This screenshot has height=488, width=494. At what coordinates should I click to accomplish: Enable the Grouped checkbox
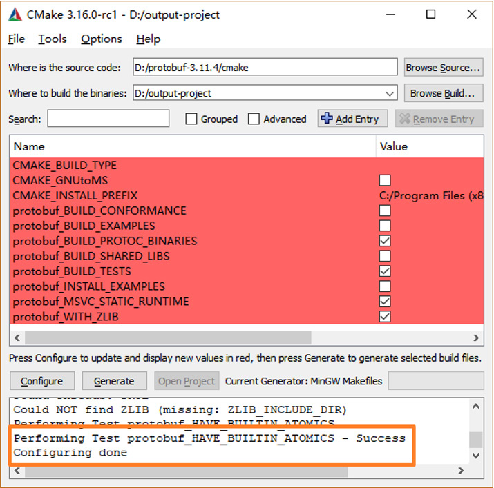[191, 119]
